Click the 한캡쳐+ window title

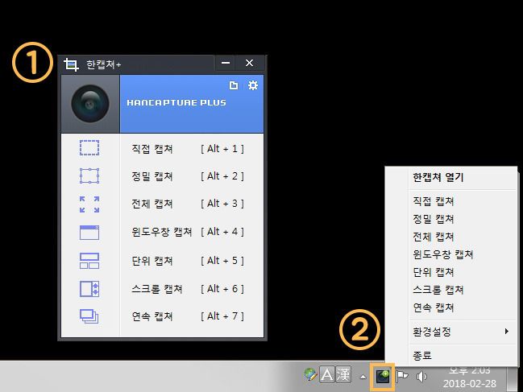[103, 64]
